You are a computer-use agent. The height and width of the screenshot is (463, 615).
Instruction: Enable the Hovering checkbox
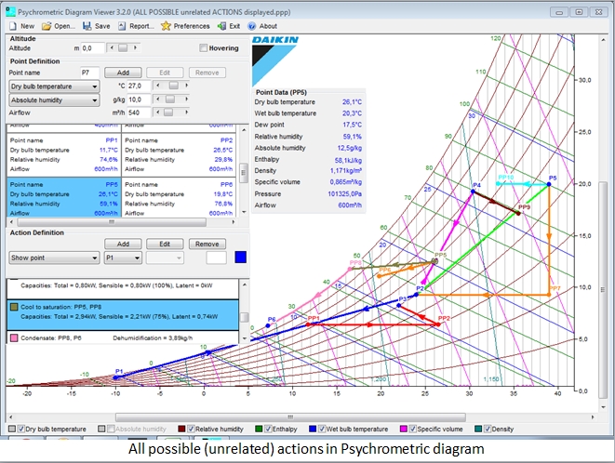pyautogui.click(x=205, y=47)
